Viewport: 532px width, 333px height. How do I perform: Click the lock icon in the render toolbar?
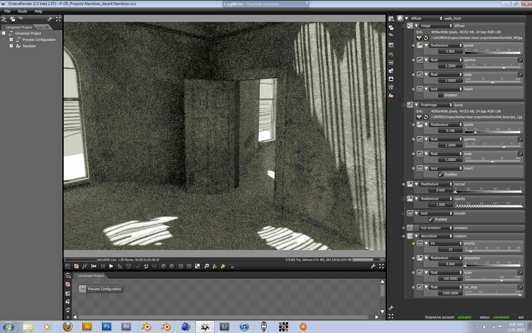click(232, 266)
